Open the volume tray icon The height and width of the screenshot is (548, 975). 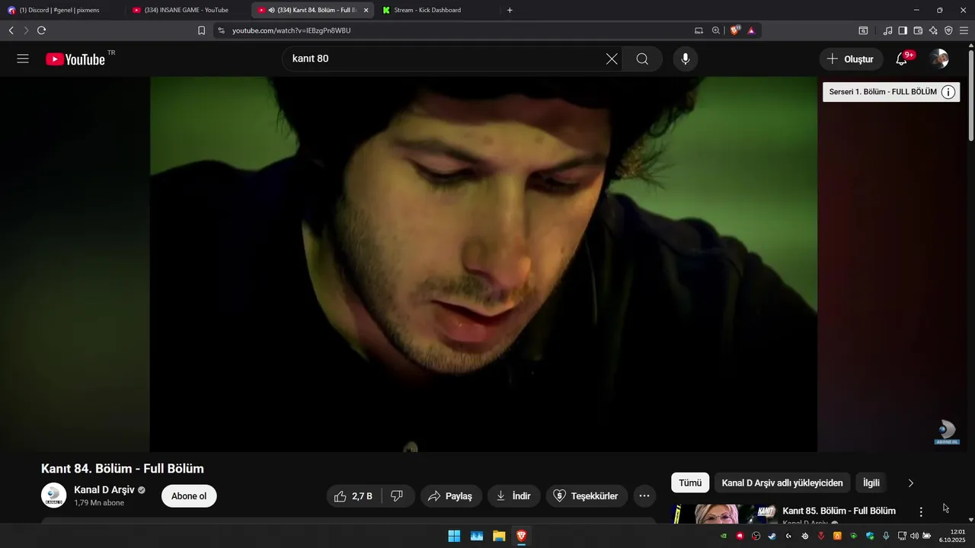click(x=914, y=536)
